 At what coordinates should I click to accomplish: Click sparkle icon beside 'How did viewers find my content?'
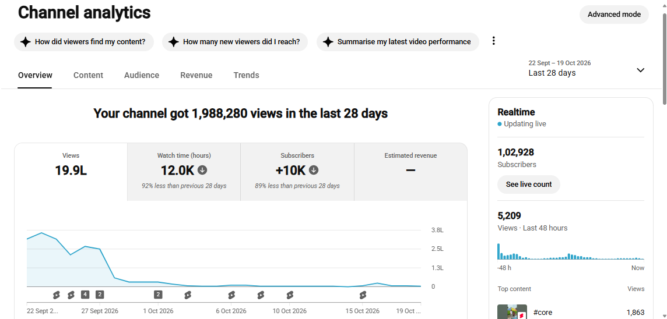(26, 42)
